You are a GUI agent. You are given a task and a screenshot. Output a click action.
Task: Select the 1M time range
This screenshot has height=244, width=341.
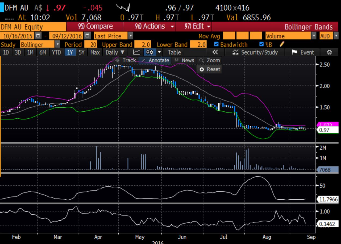[x=30, y=52]
